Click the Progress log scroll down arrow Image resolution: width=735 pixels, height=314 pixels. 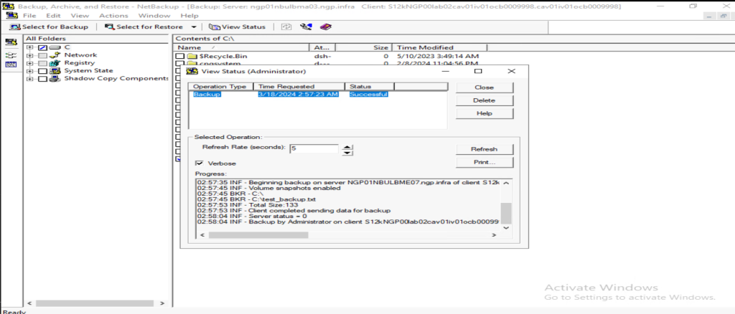tap(506, 227)
